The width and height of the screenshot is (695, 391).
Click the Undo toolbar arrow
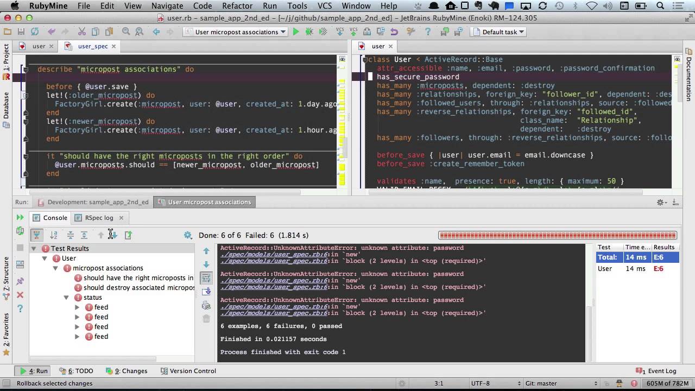pos(52,32)
